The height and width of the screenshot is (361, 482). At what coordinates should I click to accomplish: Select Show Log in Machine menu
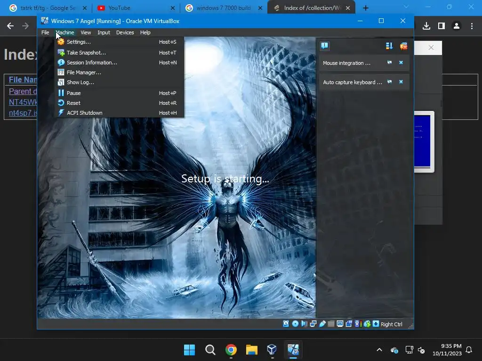(119, 82)
